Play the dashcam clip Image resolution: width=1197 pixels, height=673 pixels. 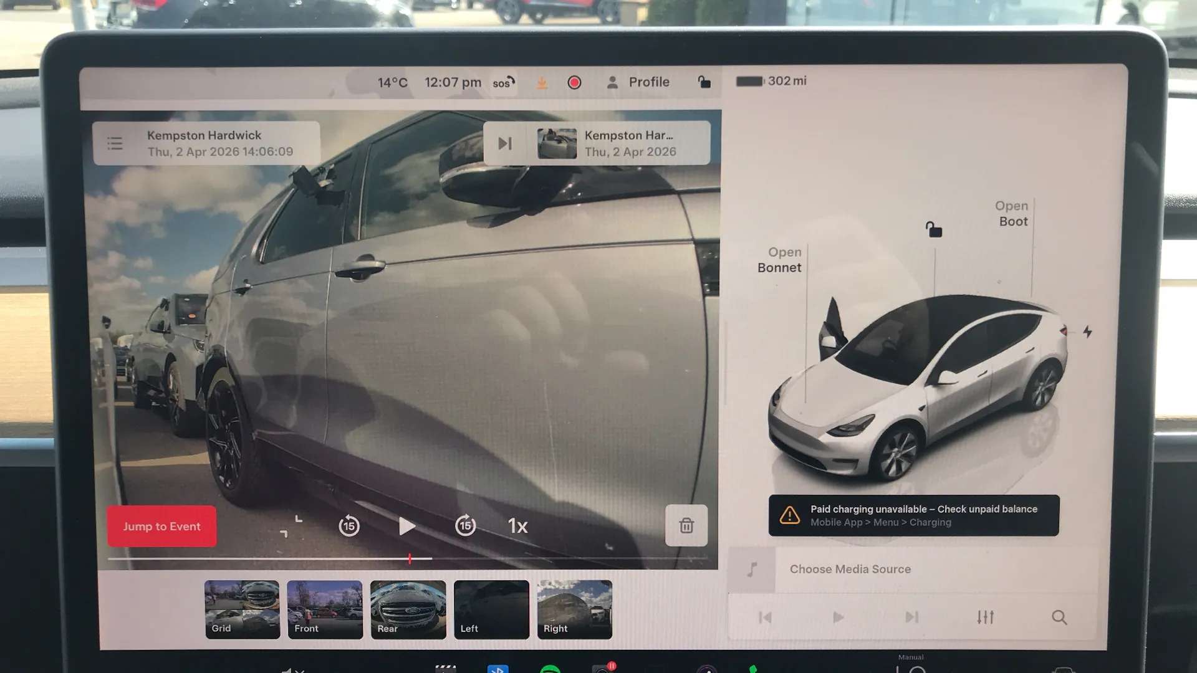pos(407,526)
